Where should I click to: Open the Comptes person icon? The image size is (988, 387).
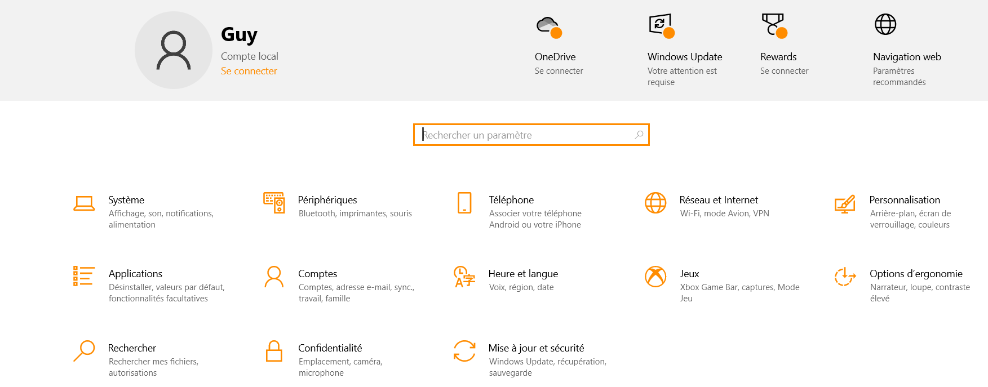click(x=274, y=277)
